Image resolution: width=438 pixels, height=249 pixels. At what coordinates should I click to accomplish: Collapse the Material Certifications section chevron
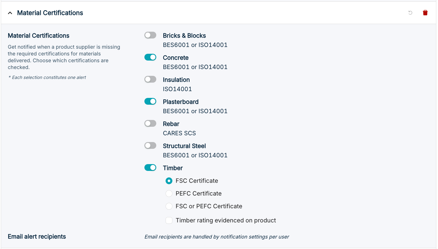(10, 13)
